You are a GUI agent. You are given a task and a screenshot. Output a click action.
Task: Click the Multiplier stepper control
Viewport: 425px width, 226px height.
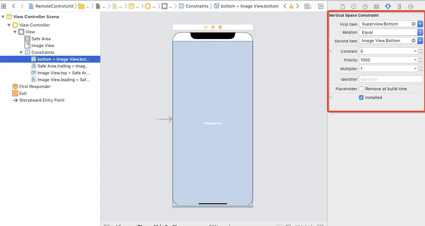[x=421, y=69]
